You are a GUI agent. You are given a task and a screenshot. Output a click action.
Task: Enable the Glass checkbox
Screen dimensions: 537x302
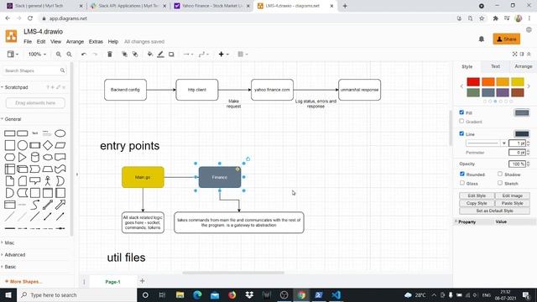pyautogui.click(x=462, y=183)
